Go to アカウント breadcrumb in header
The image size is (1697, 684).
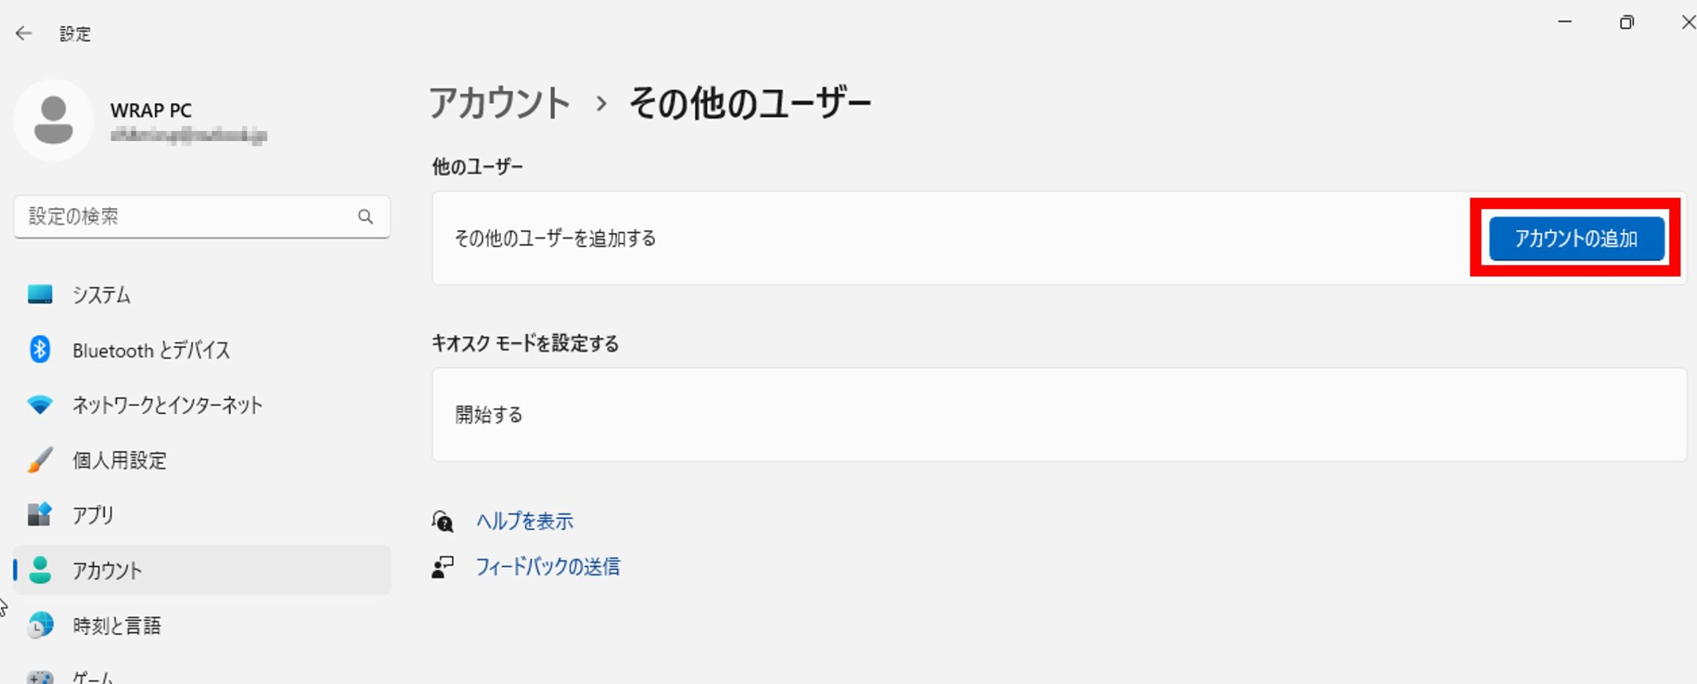[x=500, y=103]
